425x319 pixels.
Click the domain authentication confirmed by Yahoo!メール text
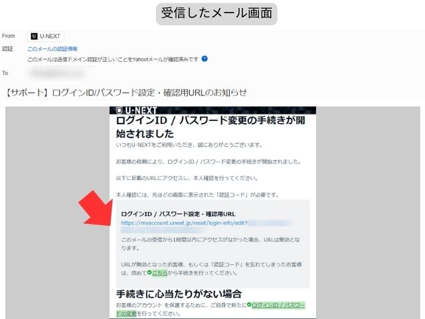[x=113, y=59]
